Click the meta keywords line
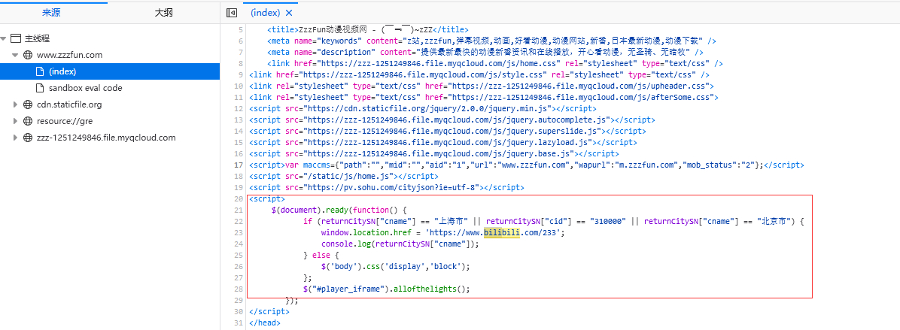 click(x=491, y=41)
